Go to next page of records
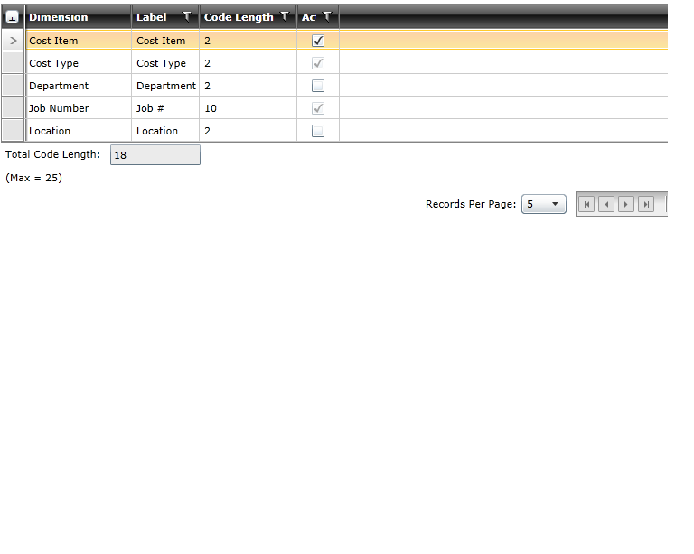 point(625,204)
